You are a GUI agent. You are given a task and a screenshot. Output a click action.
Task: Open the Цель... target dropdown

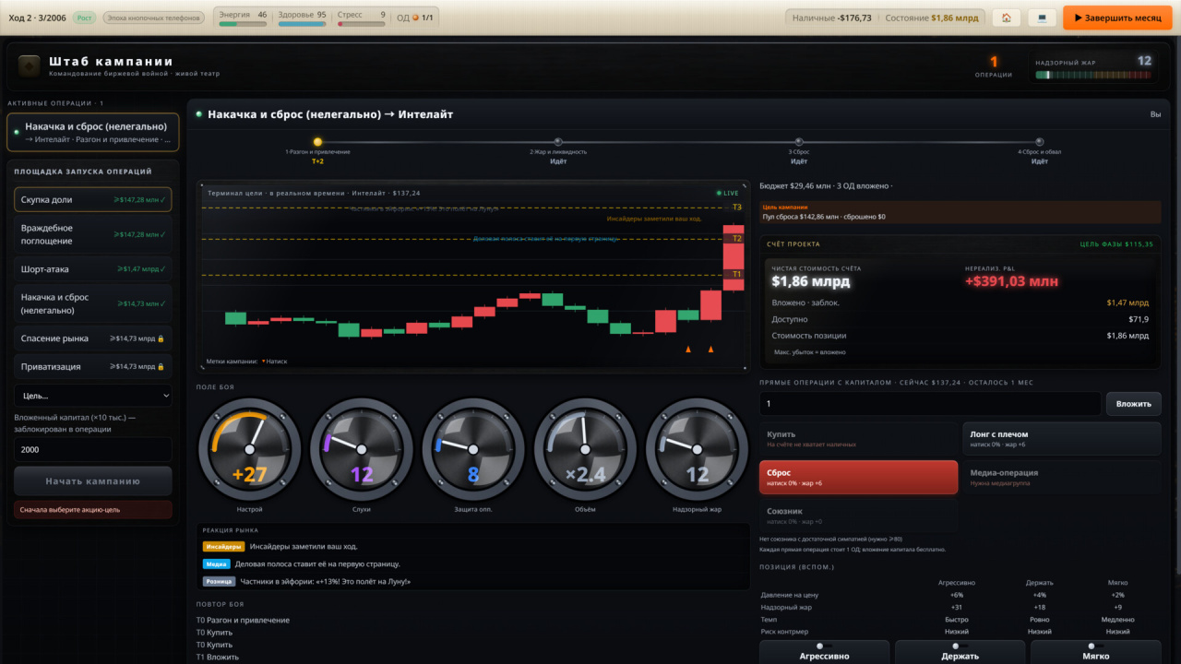(92, 396)
